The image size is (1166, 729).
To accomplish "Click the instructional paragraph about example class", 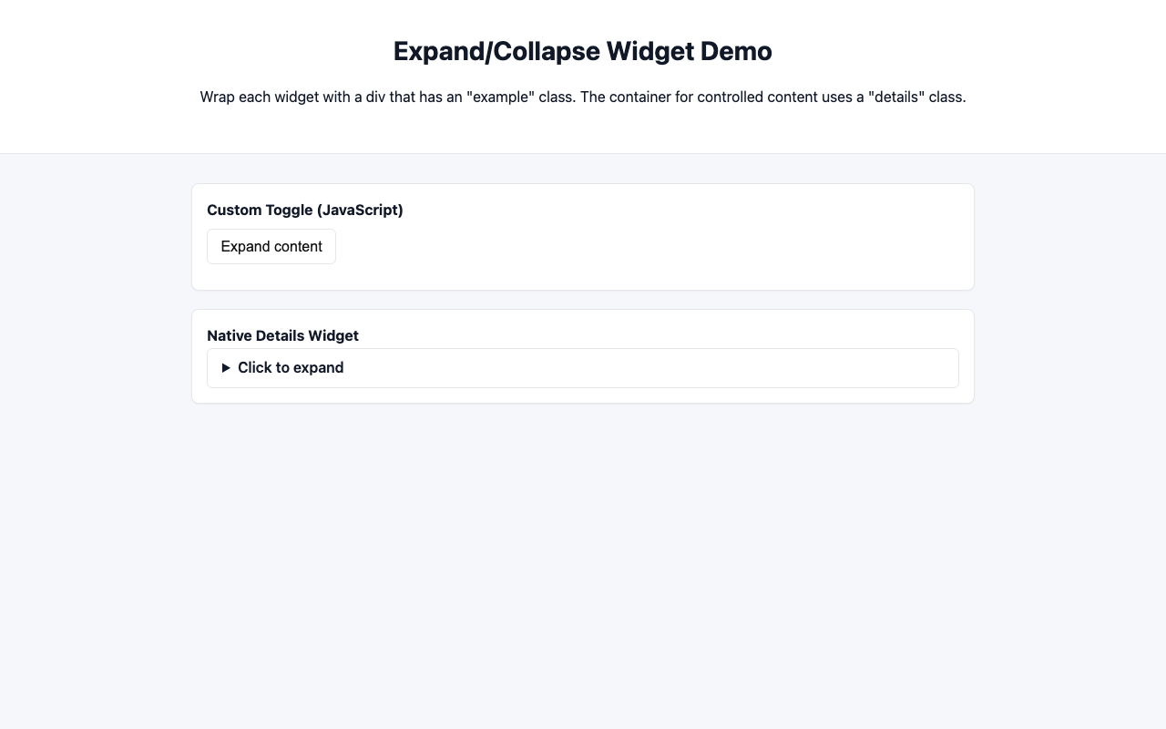I will click(x=582, y=97).
